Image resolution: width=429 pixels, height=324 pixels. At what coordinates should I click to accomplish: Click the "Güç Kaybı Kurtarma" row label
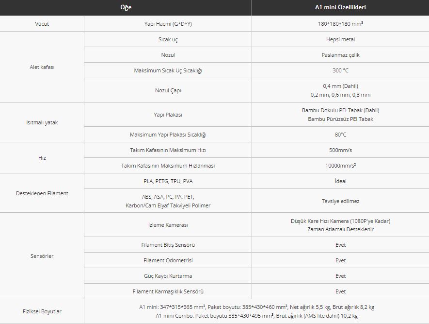[x=168, y=276]
